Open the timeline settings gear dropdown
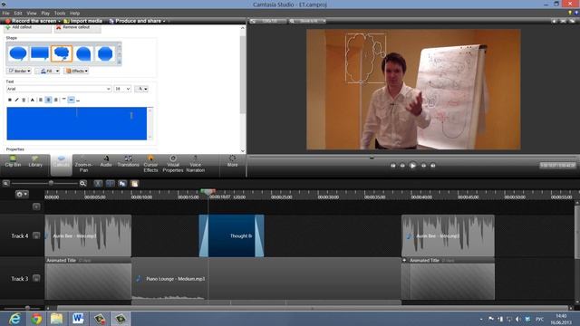This screenshot has width=580, height=326. (x=22, y=194)
